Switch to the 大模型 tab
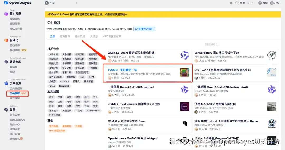Image resolution: width=285 pixels, height=150 pixels. click(x=94, y=36)
